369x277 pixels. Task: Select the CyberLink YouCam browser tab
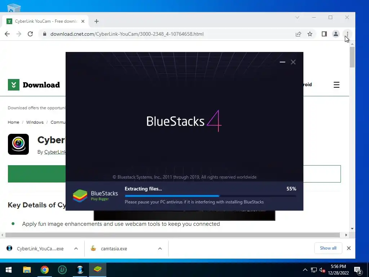click(x=45, y=21)
